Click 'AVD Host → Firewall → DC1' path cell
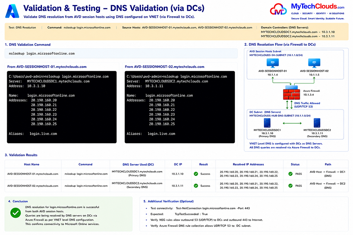 point(327,174)
